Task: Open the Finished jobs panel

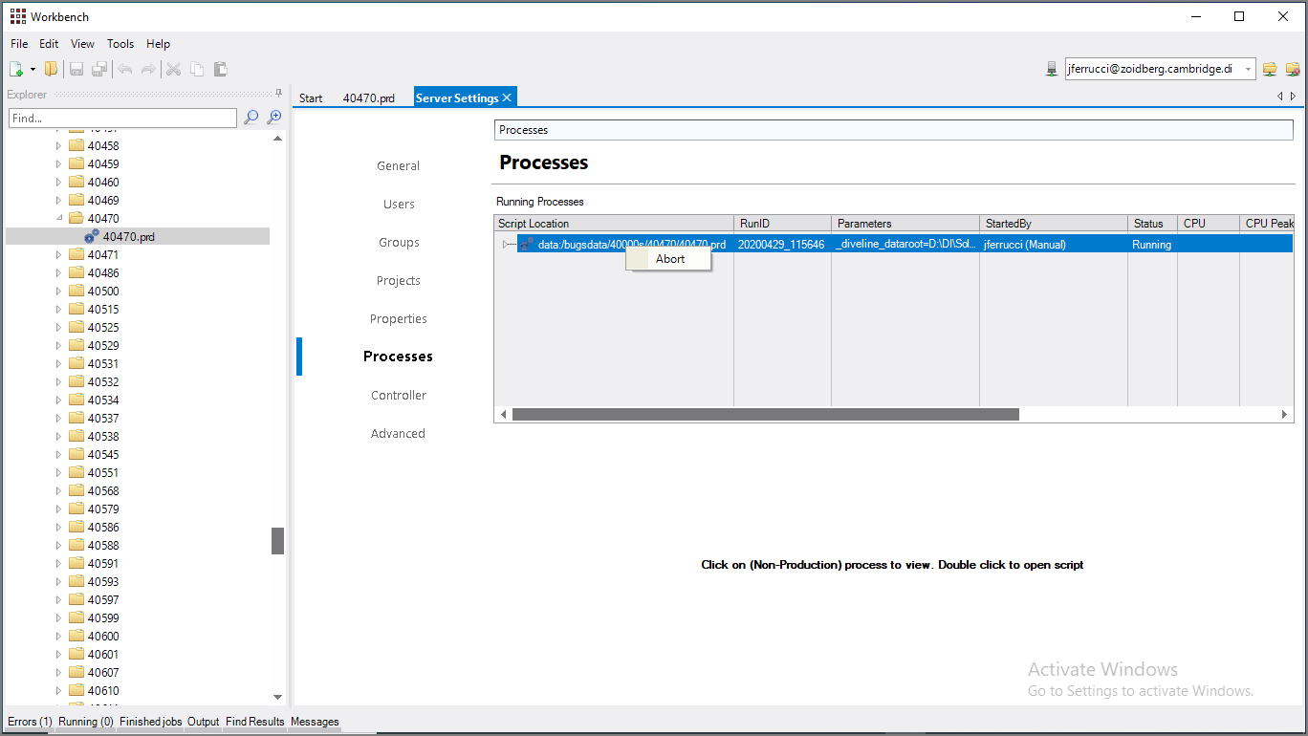Action: tap(151, 722)
